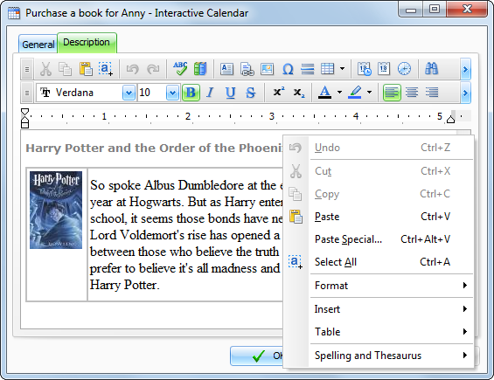Open the table options dropdown arrow
This screenshot has height=380, width=494.
coord(342,69)
